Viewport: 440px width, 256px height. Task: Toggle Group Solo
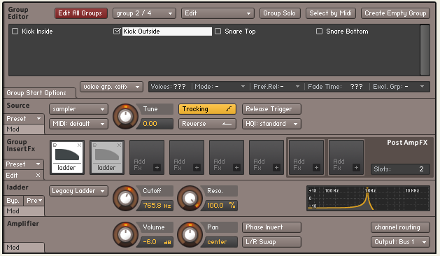(x=280, y=13)
